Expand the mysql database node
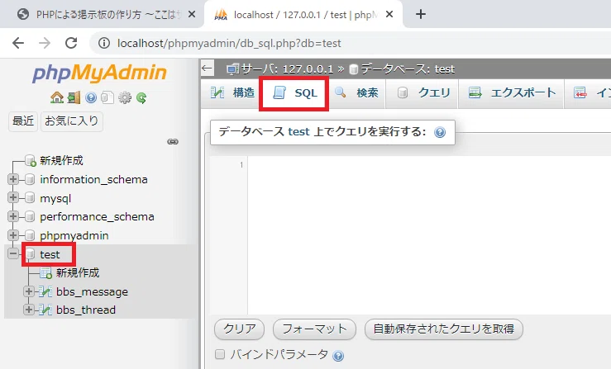 click(x=13, y=197)
